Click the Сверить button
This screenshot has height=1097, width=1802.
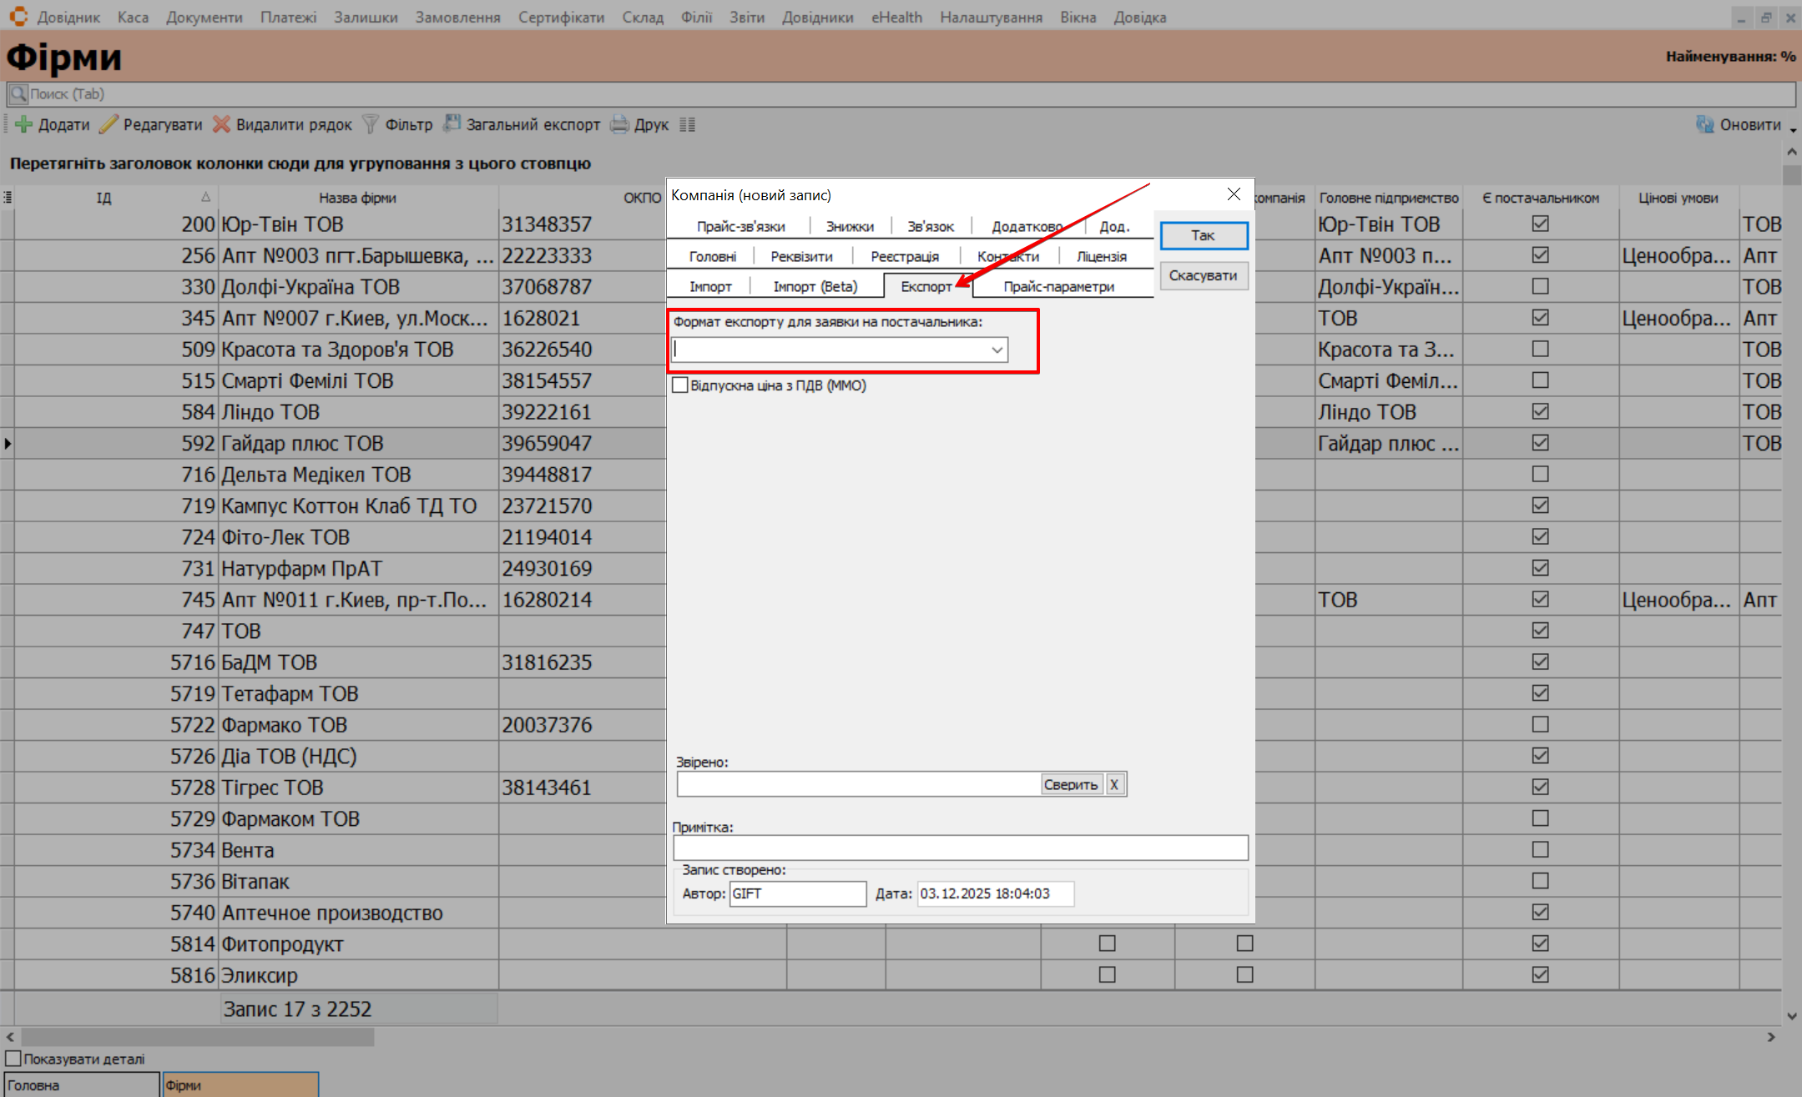coord(1070,784)
